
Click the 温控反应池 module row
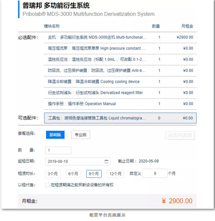click(x=120, y=60)
